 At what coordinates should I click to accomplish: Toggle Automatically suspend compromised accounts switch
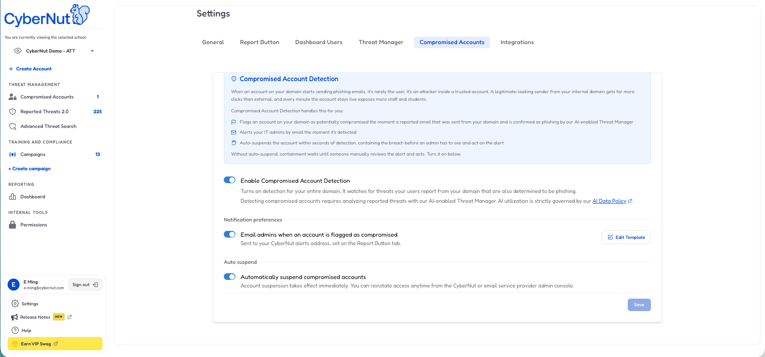(x=230, y=276)
